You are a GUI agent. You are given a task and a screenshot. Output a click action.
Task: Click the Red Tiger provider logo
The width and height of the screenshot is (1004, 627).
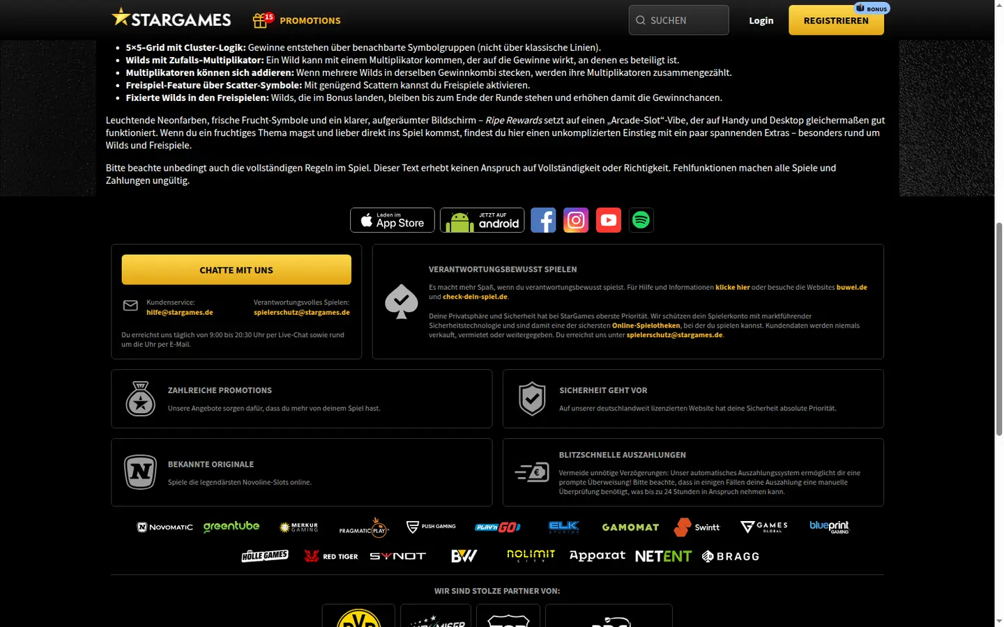click(331, 556)
